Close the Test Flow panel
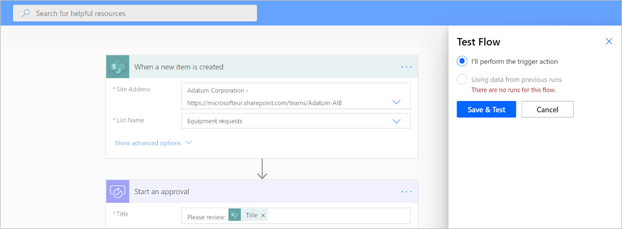The width and height of the screenshot is (622, 229). pyautogui.click(x=609, y=41)
